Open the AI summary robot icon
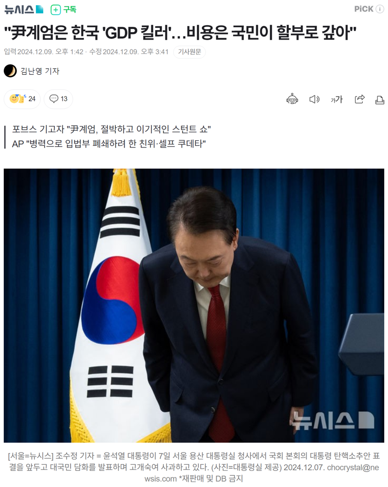This screenshot has width=388, height=487. pyautogui.click(x=292, y=99)
